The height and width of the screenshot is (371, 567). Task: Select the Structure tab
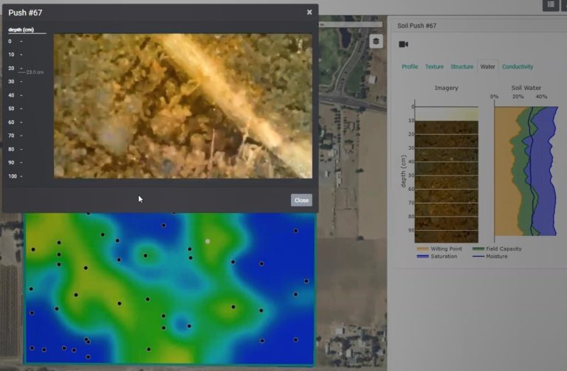coord(462,67)
